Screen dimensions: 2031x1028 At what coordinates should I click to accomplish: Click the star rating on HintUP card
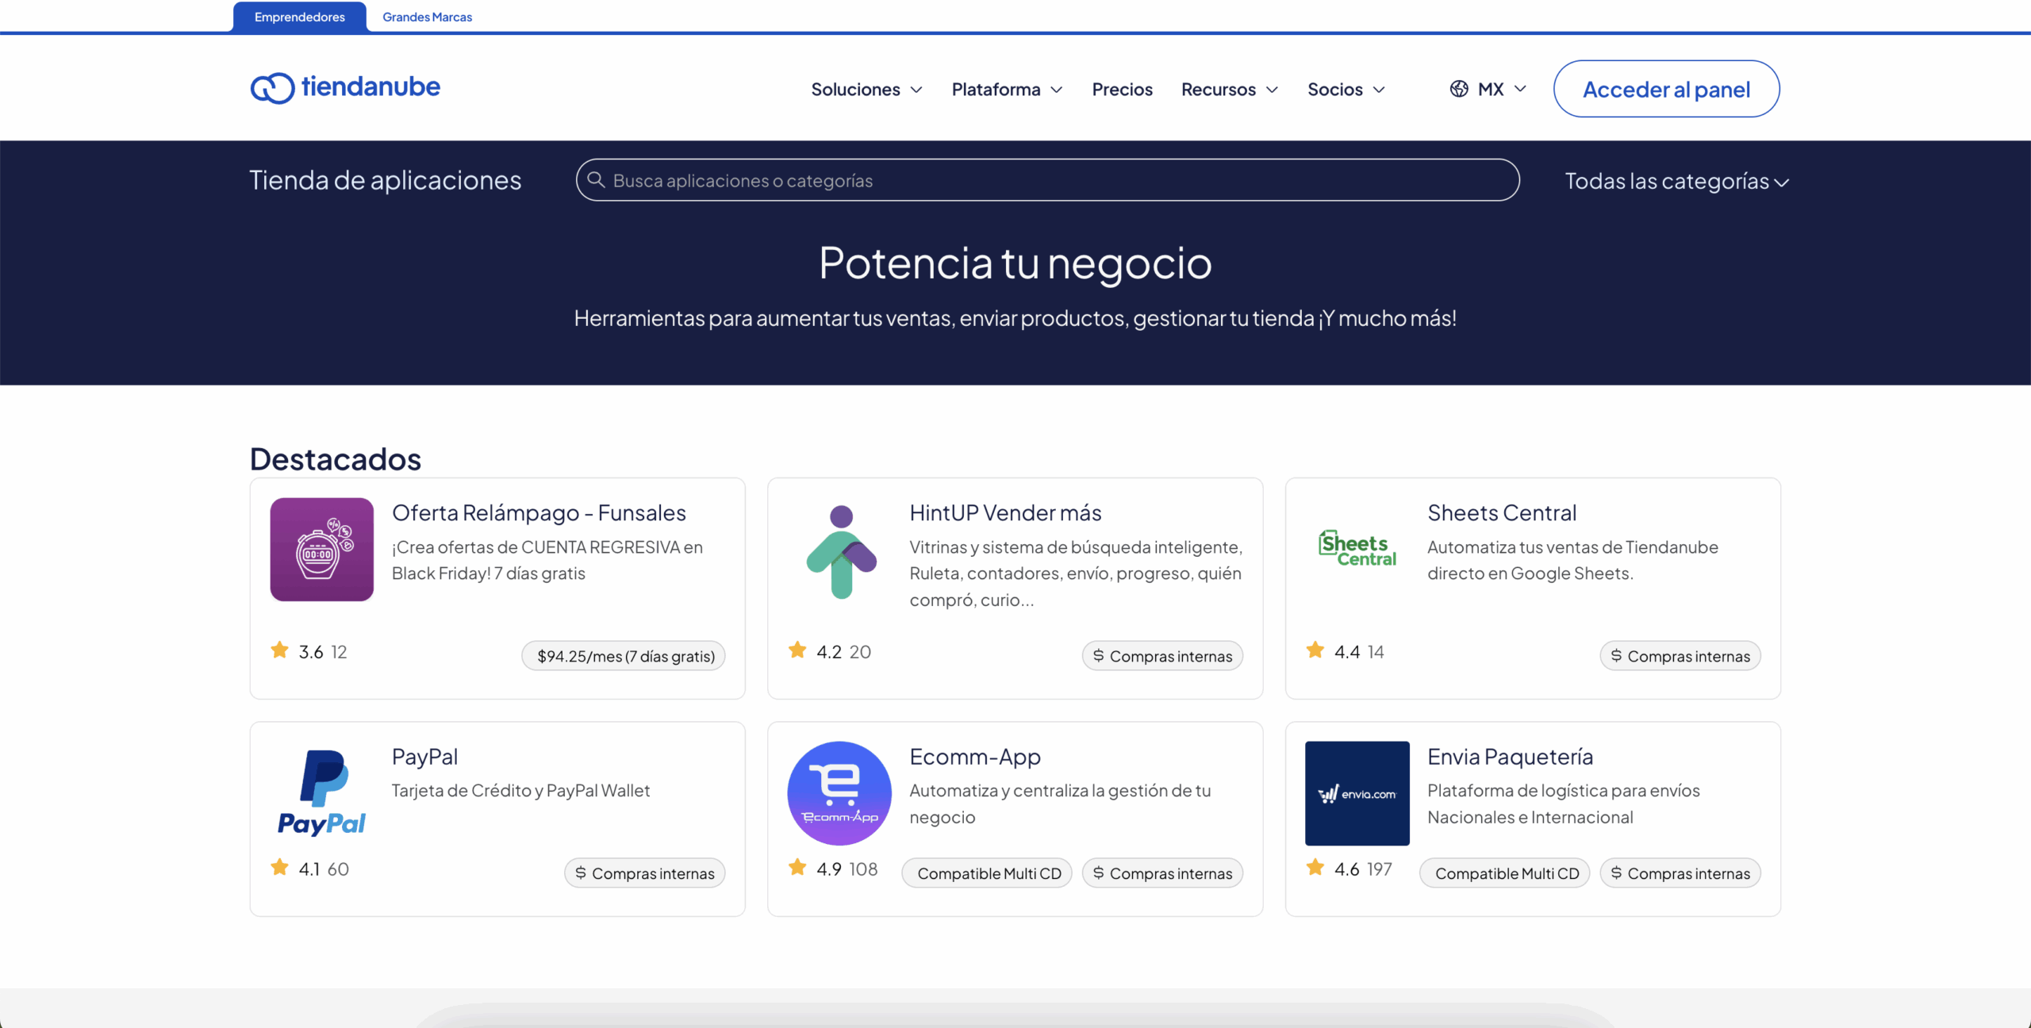(x=797, y=650)
